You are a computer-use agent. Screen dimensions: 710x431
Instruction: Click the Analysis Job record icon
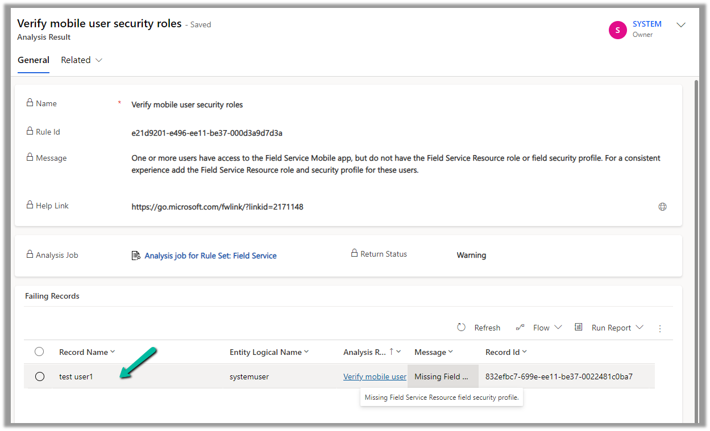pos(136,256)
